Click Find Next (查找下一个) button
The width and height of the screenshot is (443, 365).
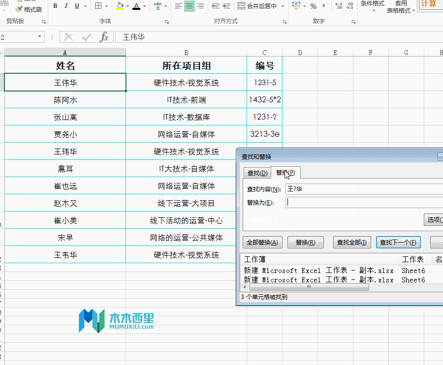click(x=398, y=243)
